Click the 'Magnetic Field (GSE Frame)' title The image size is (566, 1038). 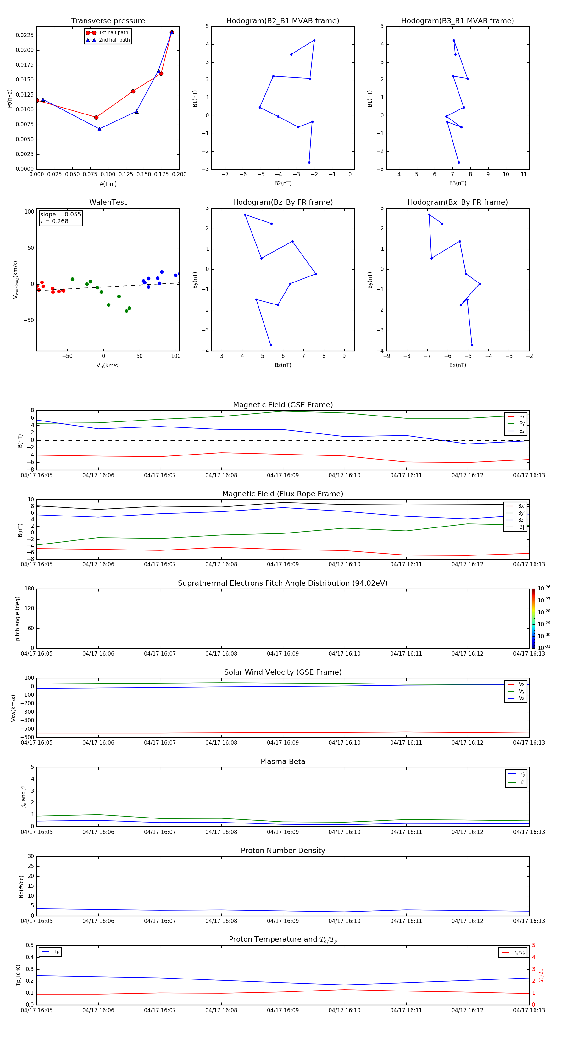pyautogui.click(x=283, y=405)
